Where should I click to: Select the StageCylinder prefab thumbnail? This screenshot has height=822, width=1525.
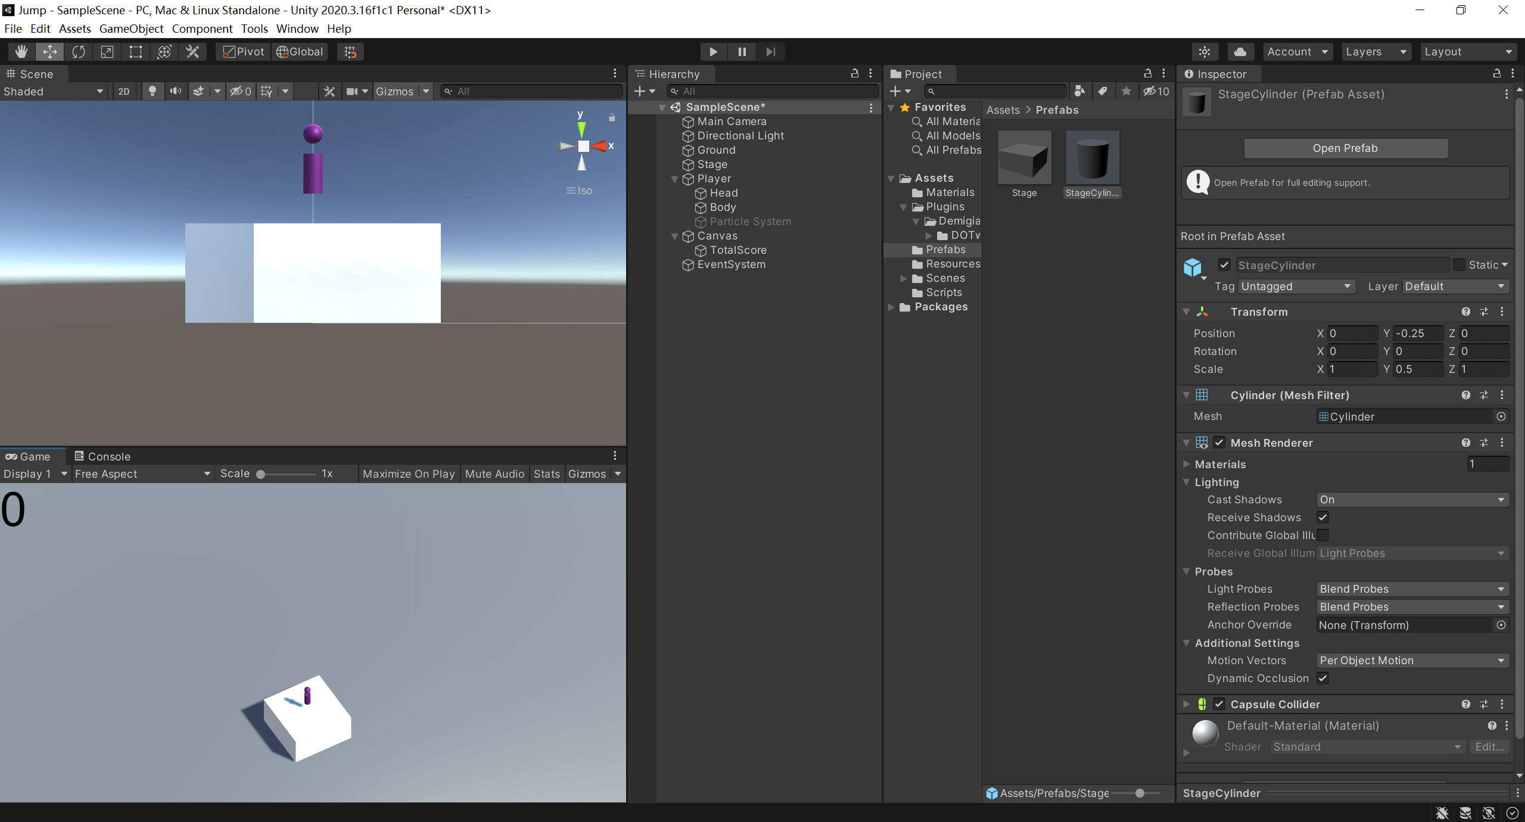tap(1092, 158)
